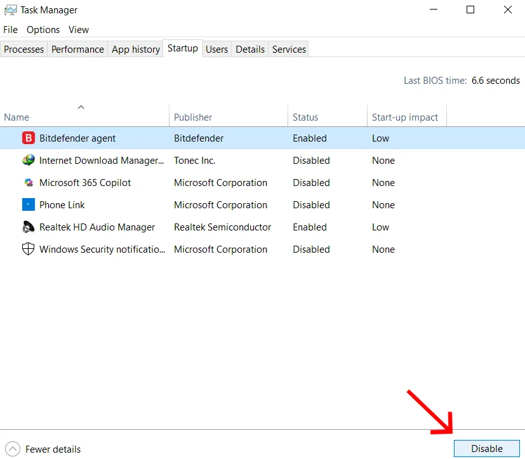Sort by the Name column header

[15, 117]
